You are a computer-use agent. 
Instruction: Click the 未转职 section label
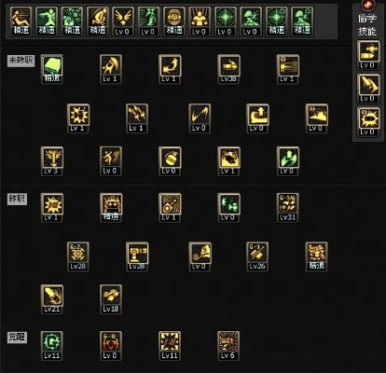pos(21,61)
